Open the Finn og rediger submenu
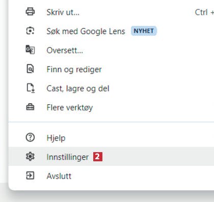Viewport: 214px width, 202px height. click(x=111, y=69)
